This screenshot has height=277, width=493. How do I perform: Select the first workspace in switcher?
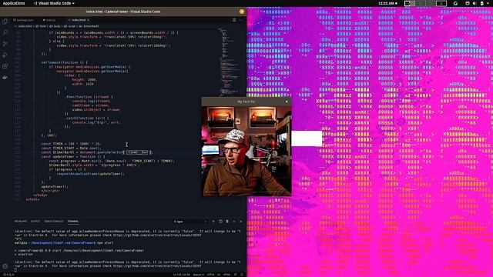click(x=410, y=3)
